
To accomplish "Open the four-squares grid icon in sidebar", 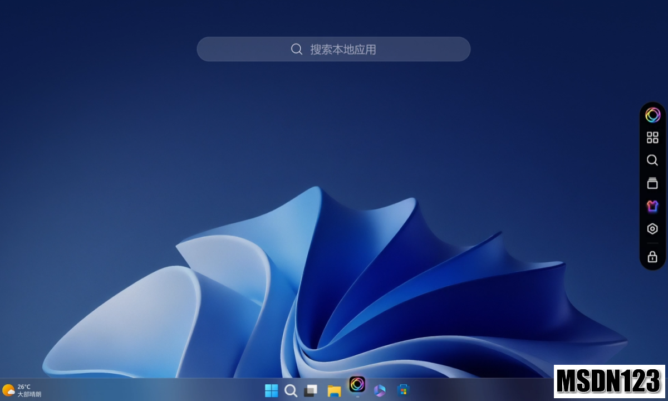I will 652,138.
